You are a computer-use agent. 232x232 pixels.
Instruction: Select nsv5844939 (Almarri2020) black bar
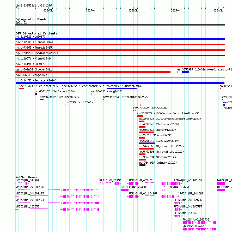coord(142,165)
